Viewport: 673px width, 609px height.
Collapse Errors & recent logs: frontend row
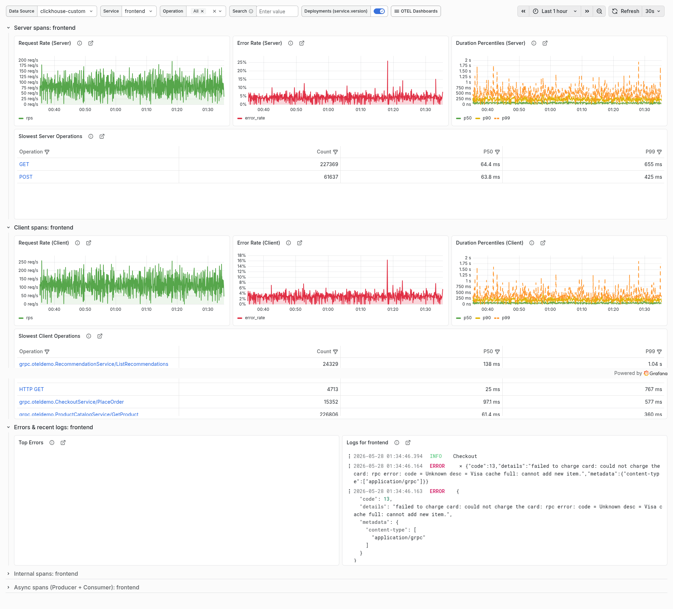8,427
